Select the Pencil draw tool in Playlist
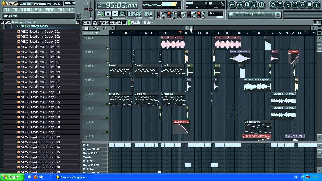The height and width of the screenshot is (181, 322). click(x=94, y=23)
